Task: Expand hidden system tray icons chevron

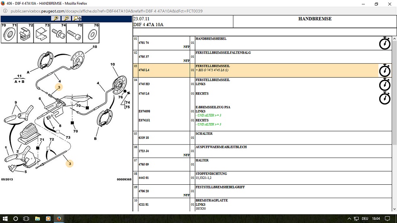Action: pyautogui.click(x=349, y=219)
